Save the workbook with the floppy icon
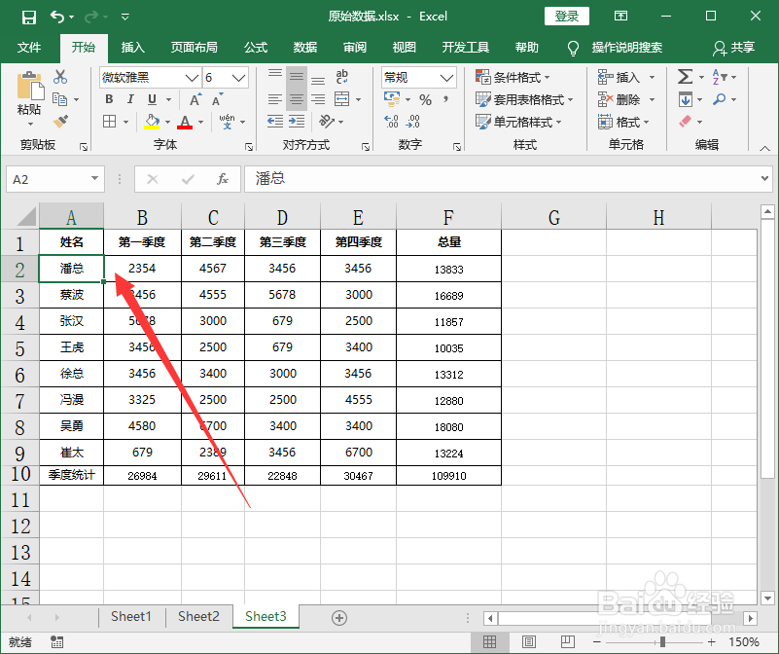779x654 pixels. 29,17
